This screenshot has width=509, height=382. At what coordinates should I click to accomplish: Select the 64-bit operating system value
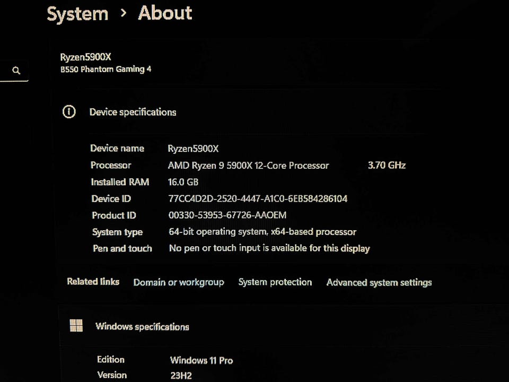pos(262,232)
